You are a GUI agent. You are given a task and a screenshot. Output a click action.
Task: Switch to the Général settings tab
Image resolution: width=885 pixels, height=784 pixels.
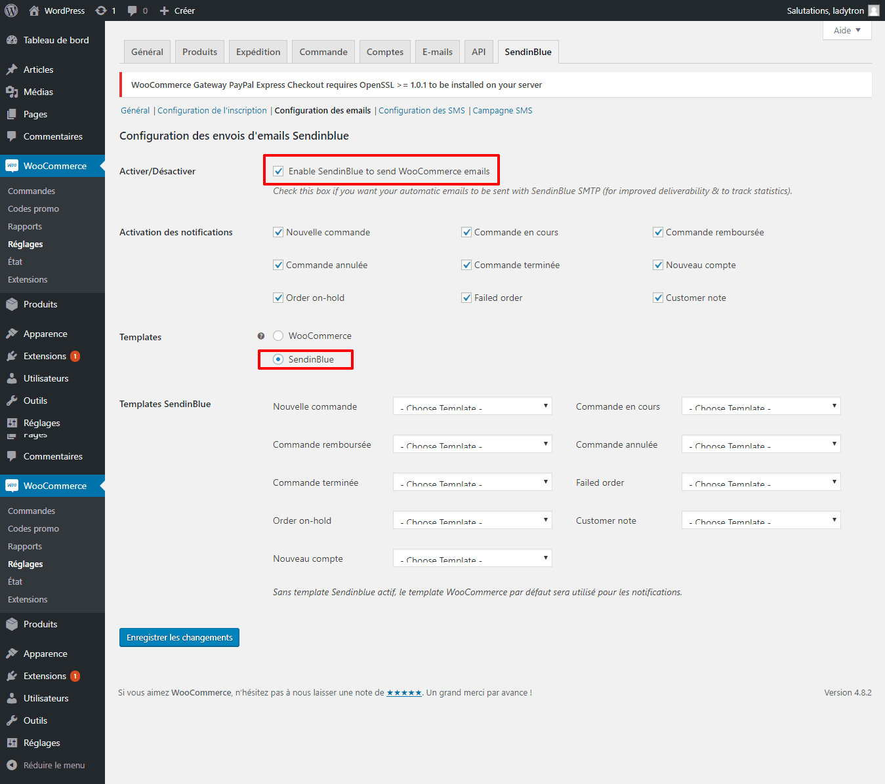point(147,52)
